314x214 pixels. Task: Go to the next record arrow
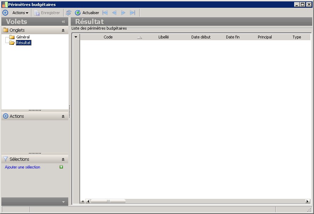(x=123, y=13)
